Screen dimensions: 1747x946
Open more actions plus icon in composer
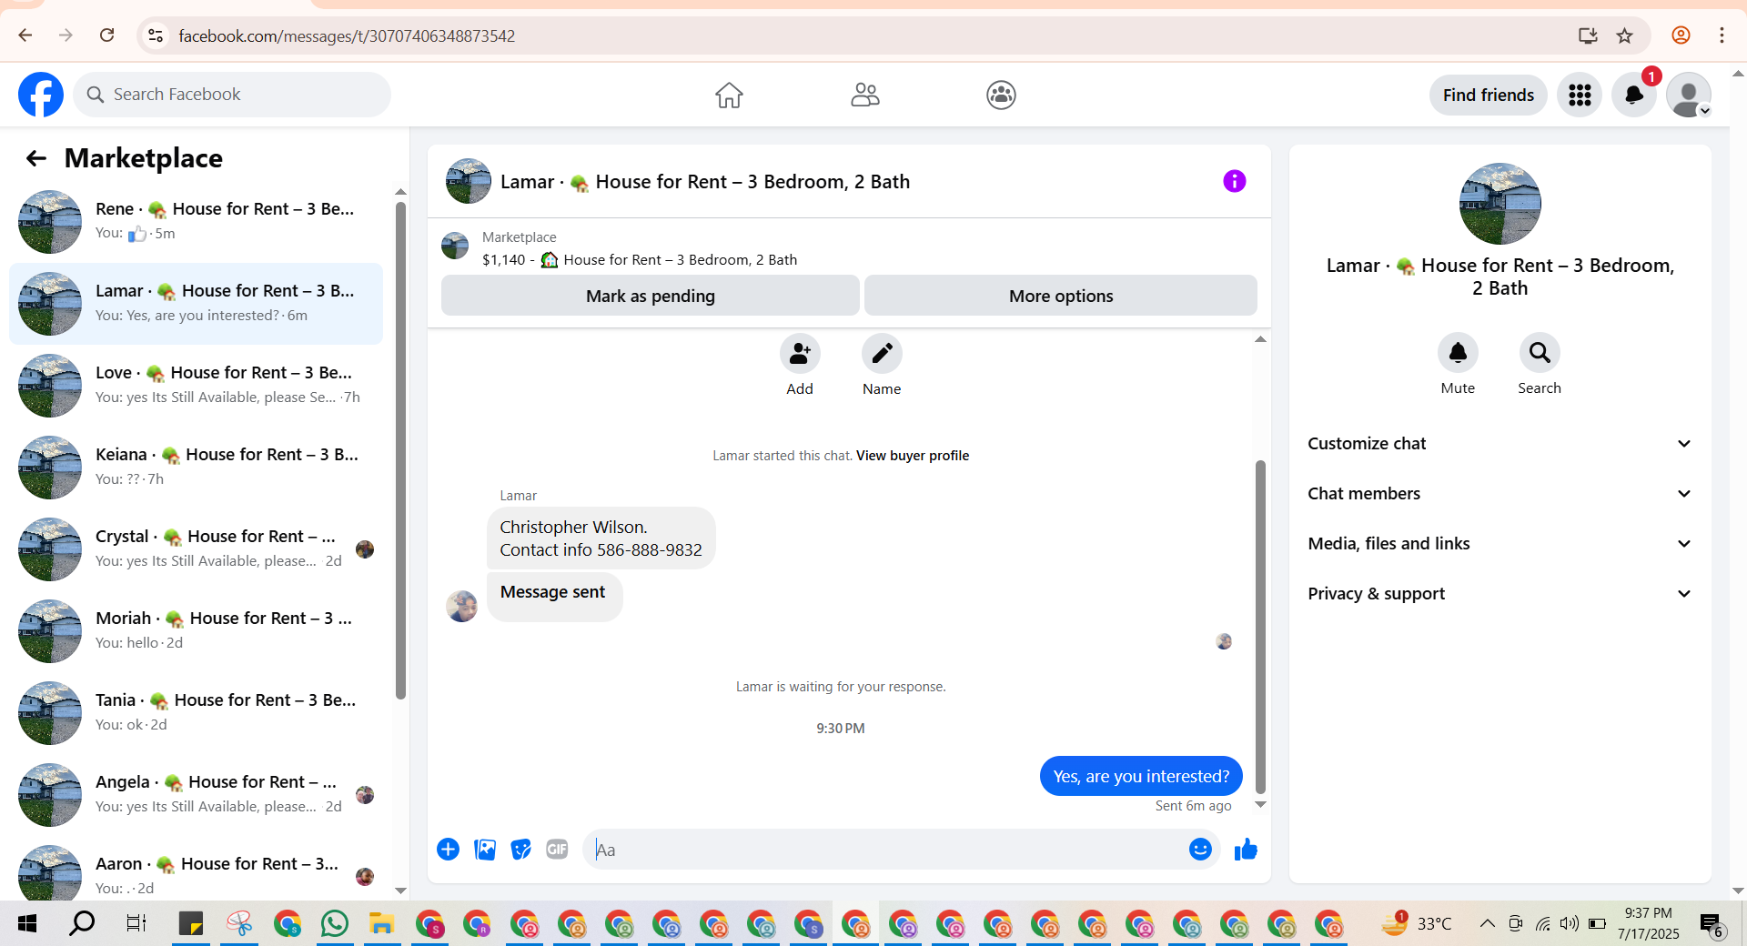pos(448,850)
